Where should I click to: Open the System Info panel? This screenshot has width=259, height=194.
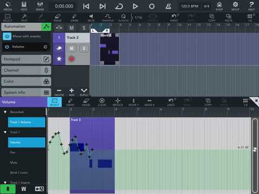click(x=26, y=93)
